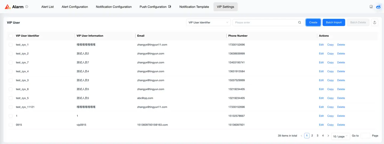Go to page 4
The image size is (384, 144).
point(323,136)
